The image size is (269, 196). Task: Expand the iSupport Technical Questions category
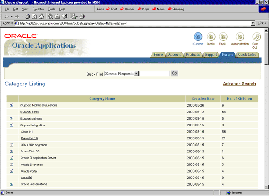point(12,105)
